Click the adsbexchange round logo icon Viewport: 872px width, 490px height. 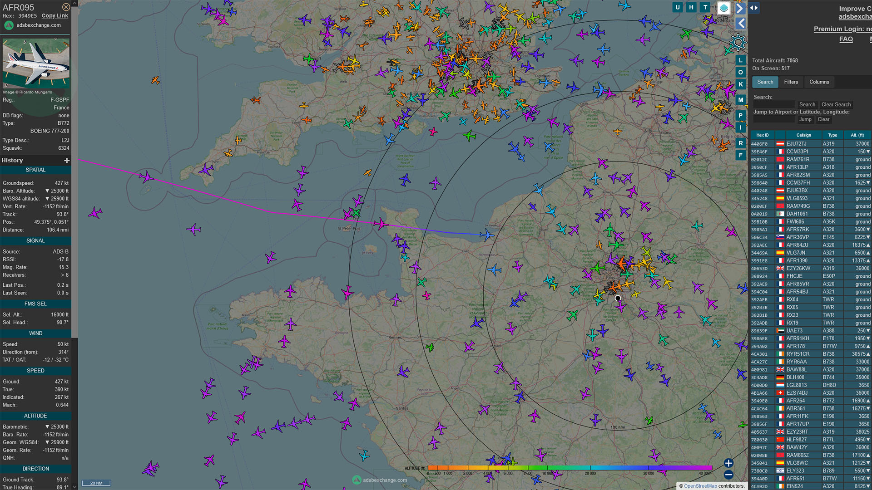pyautogui.click(x=9, y=25)
